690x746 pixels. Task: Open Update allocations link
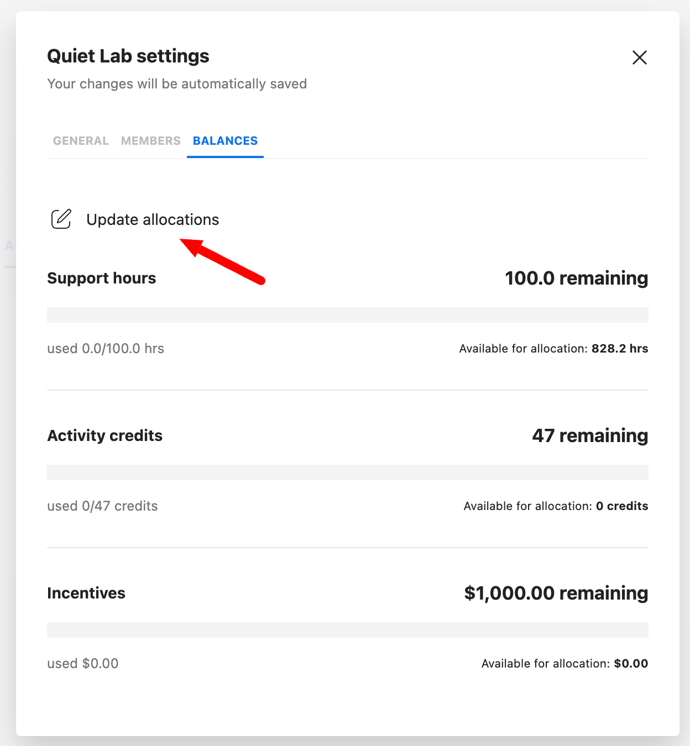click(153, 219)
